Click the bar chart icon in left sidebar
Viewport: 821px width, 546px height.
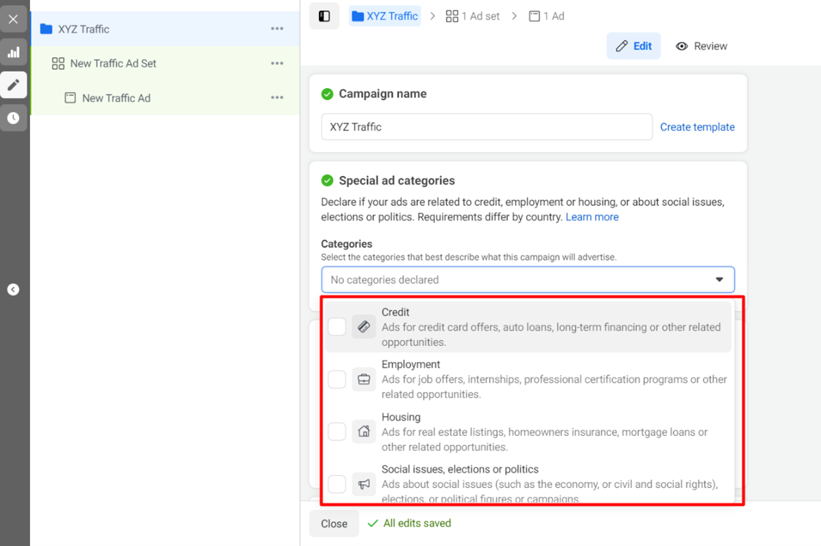pos(13,52)
